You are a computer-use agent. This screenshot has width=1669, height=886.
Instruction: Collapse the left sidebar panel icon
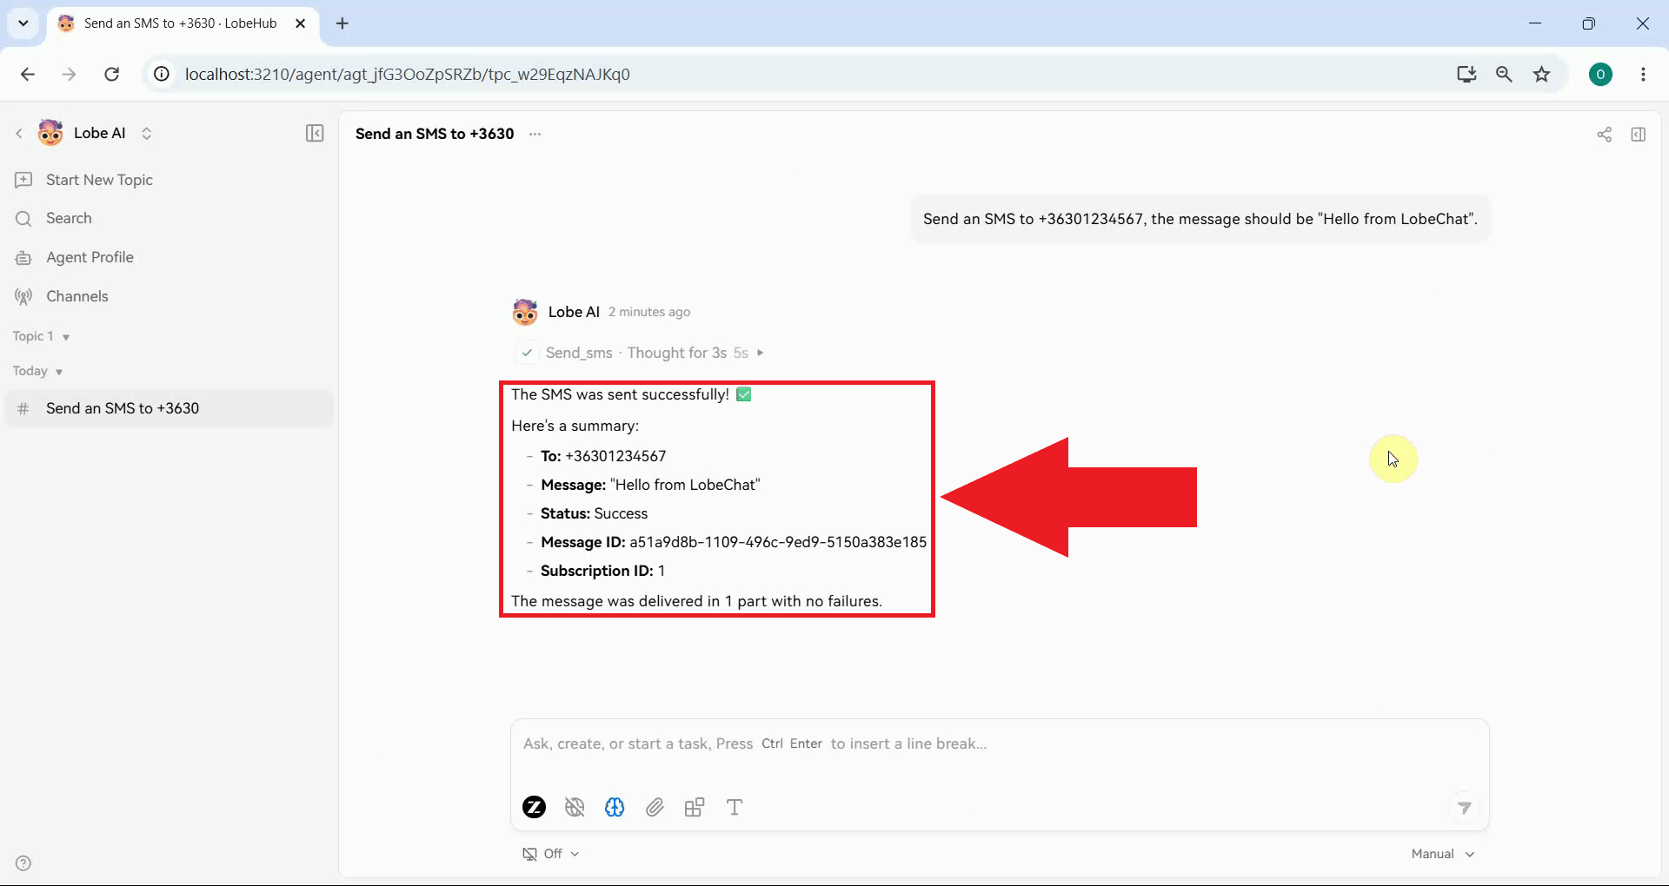coord(315,133)
